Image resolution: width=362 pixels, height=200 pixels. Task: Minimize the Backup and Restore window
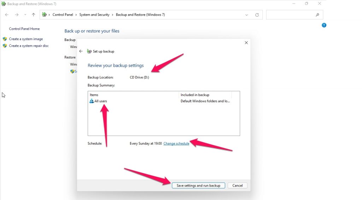294,4
